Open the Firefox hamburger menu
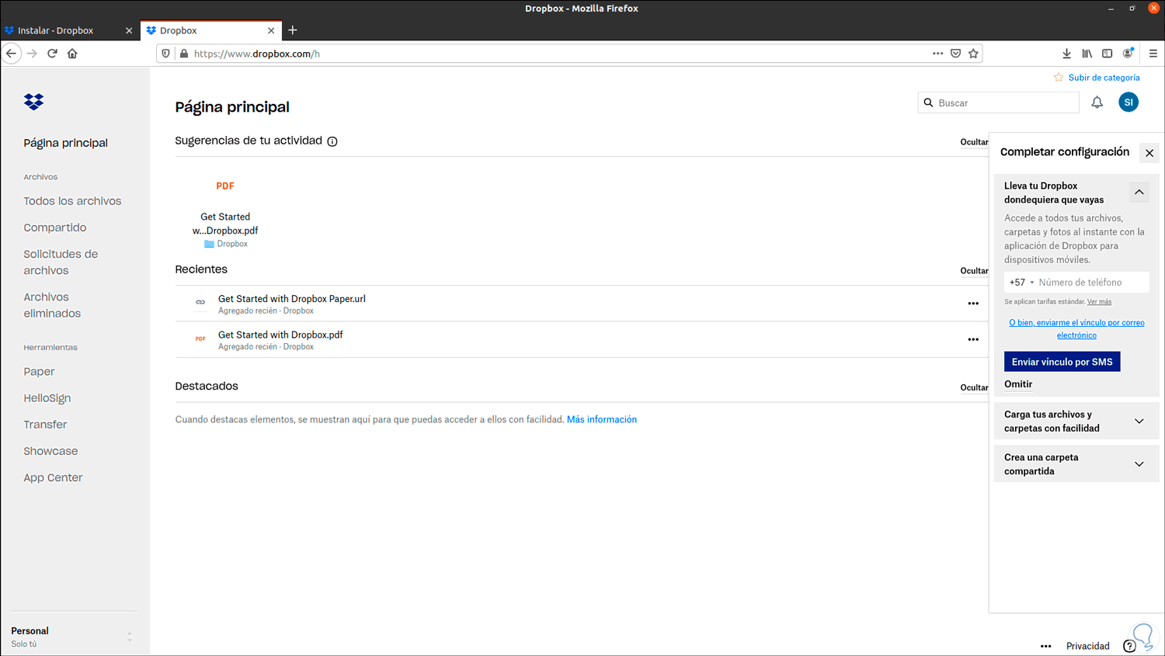1165x656 pixels. coord(1153,54)
